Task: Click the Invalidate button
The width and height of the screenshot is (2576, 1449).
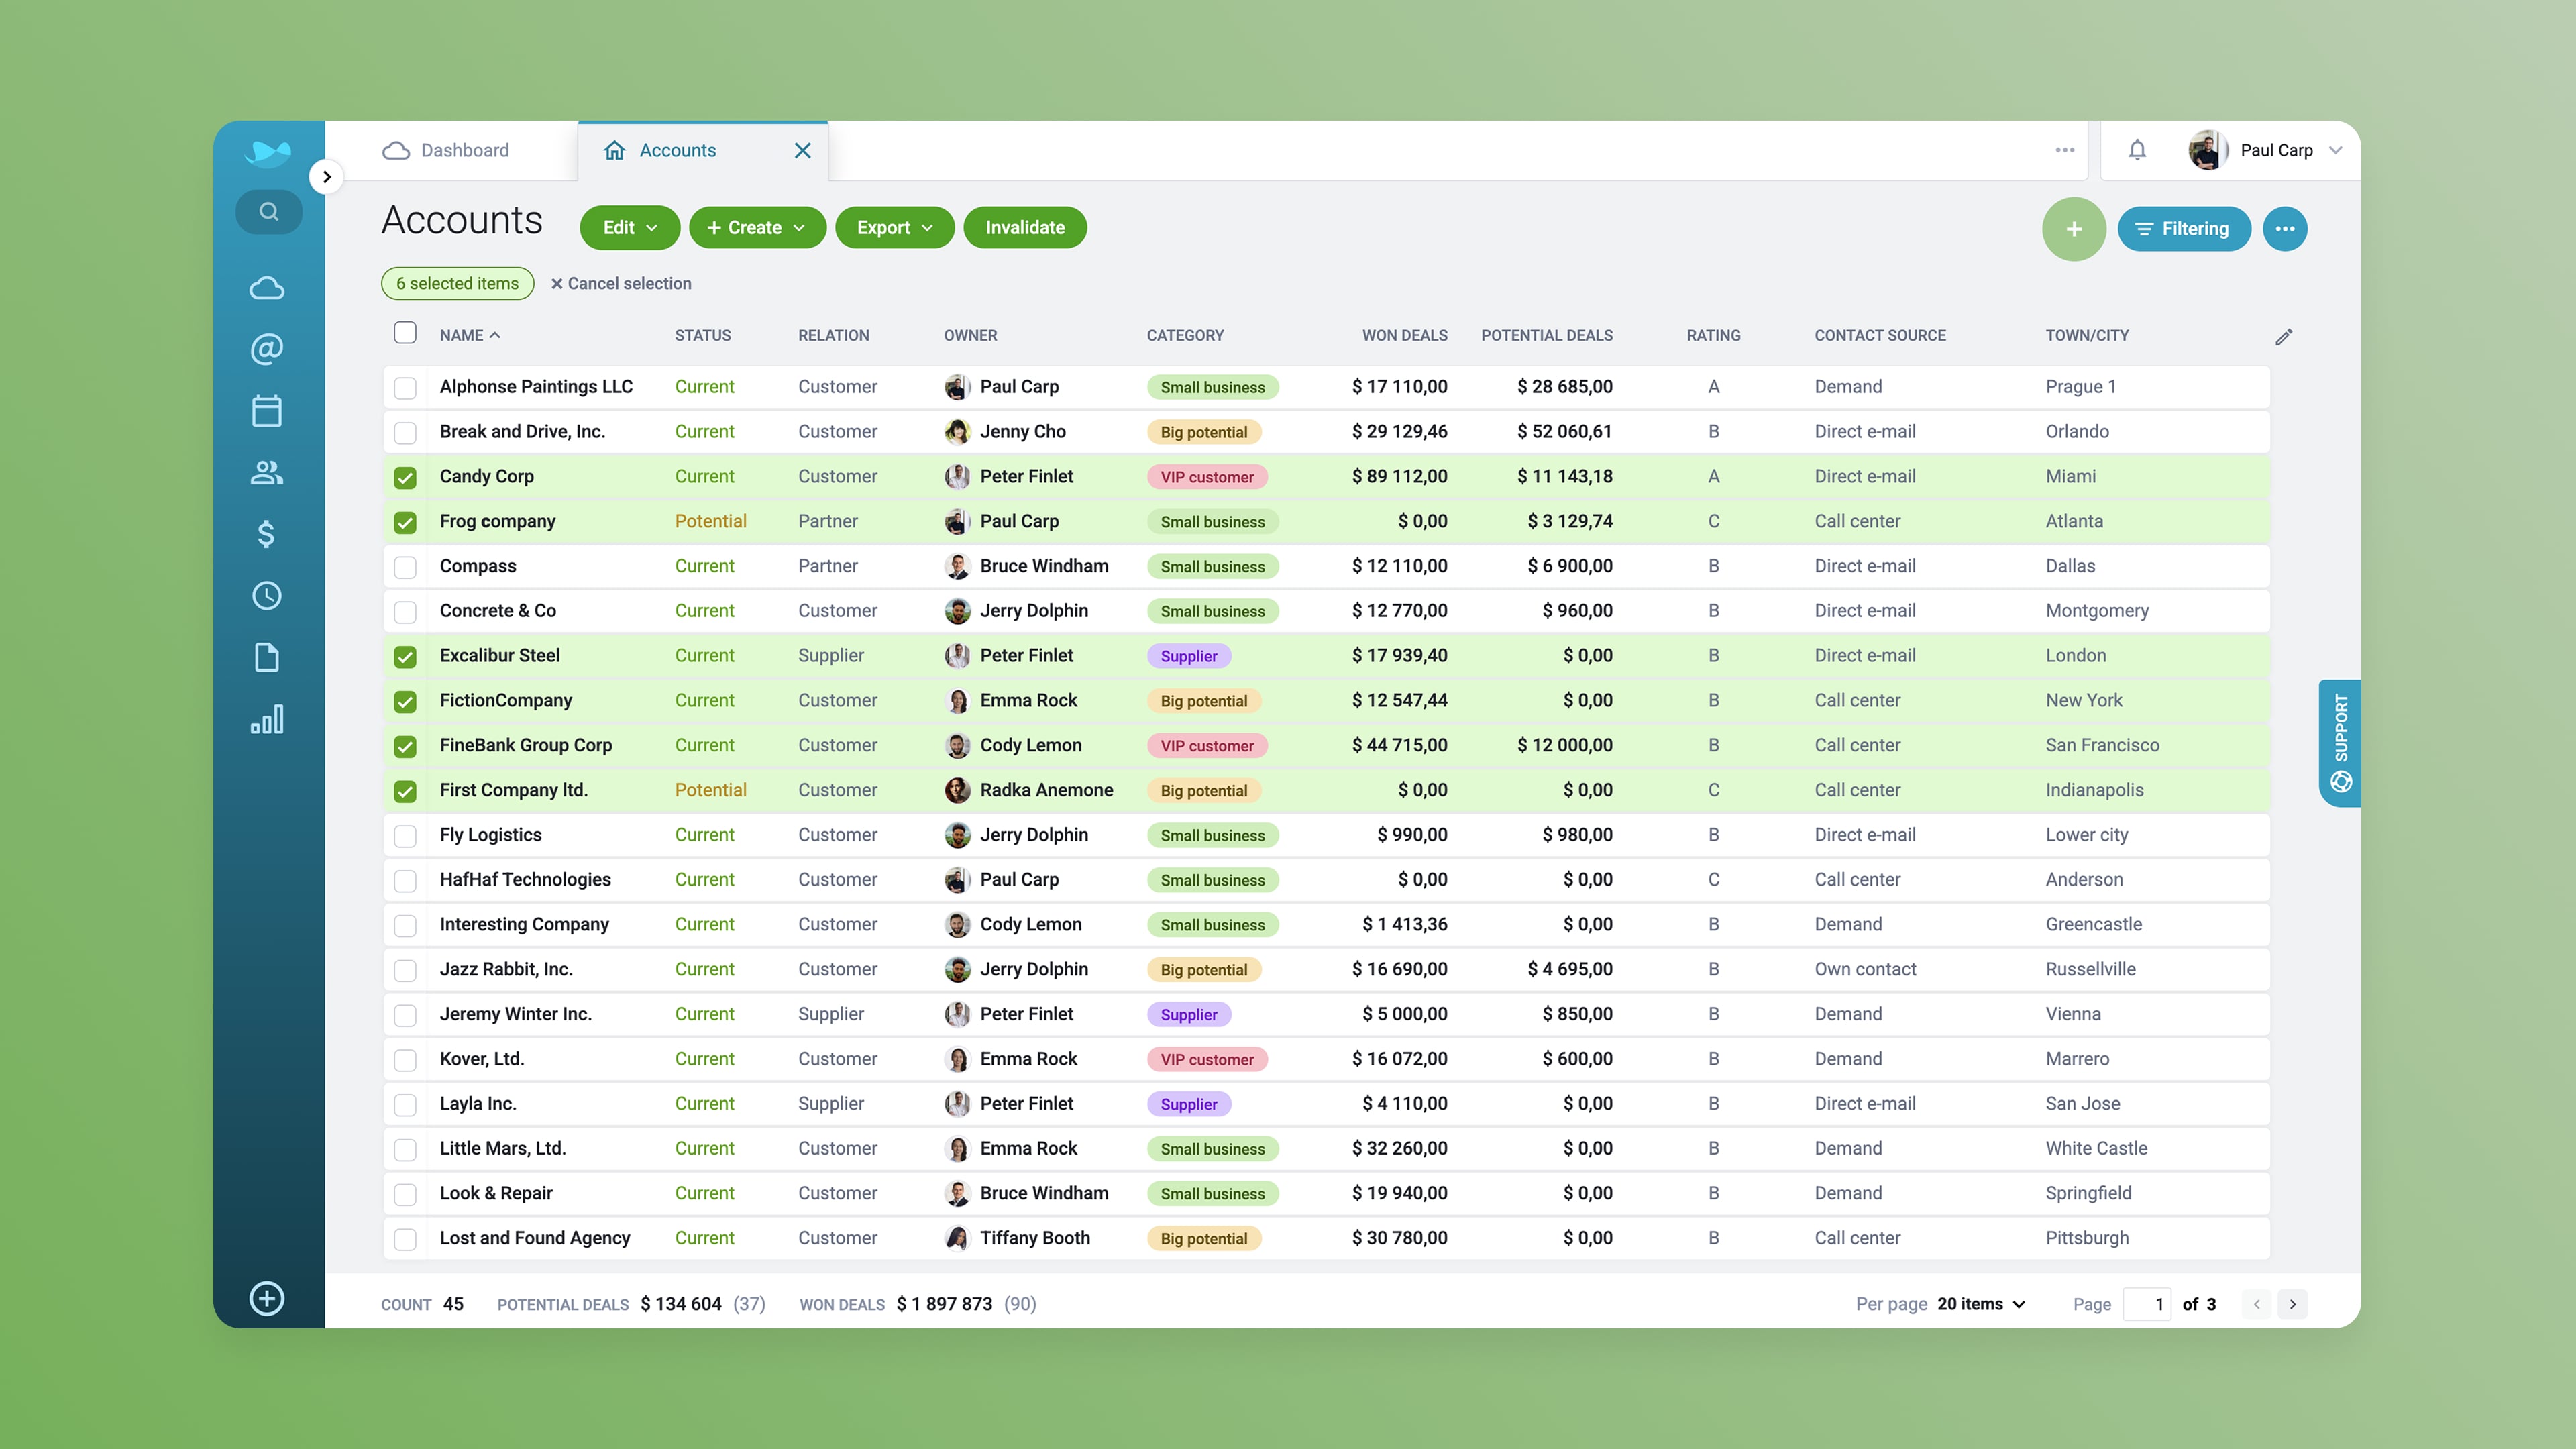Action: [1024, 228]
